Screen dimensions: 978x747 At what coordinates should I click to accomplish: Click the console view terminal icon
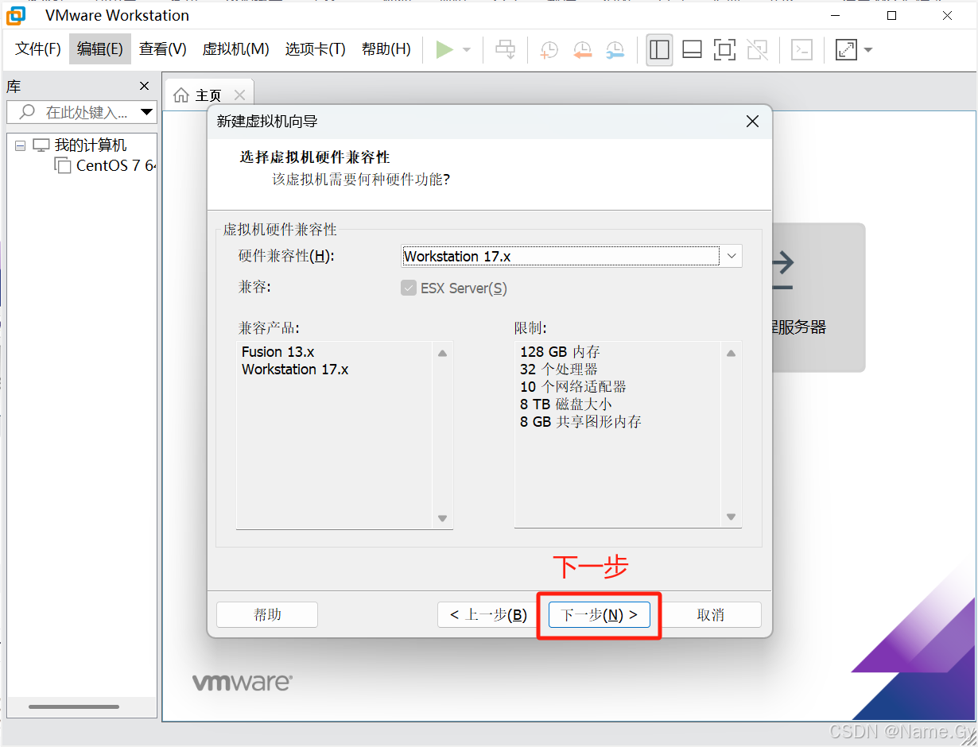click(x=802, y=50)
